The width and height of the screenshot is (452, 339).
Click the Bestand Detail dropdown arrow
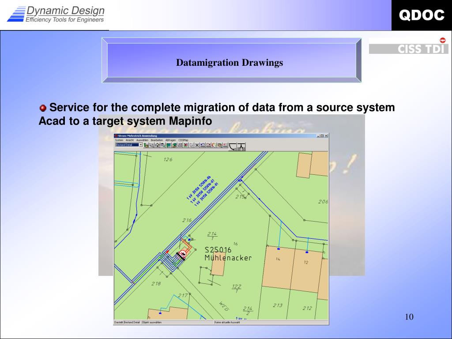click(141, 145)
